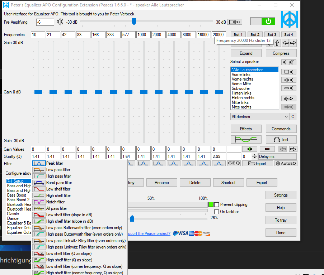
Task: Follow the support the Peace project link
Action: point(149,233)
